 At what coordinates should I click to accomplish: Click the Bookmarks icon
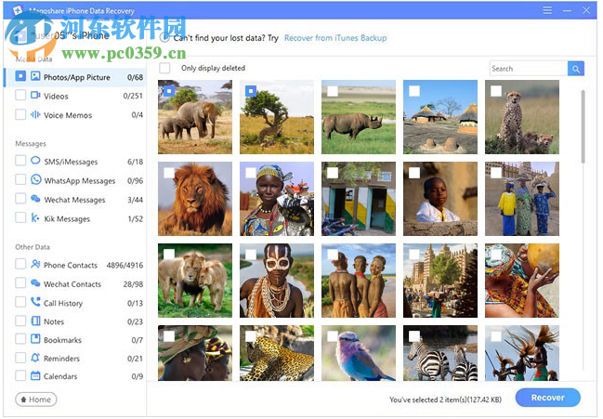click(x=35, y=339)
